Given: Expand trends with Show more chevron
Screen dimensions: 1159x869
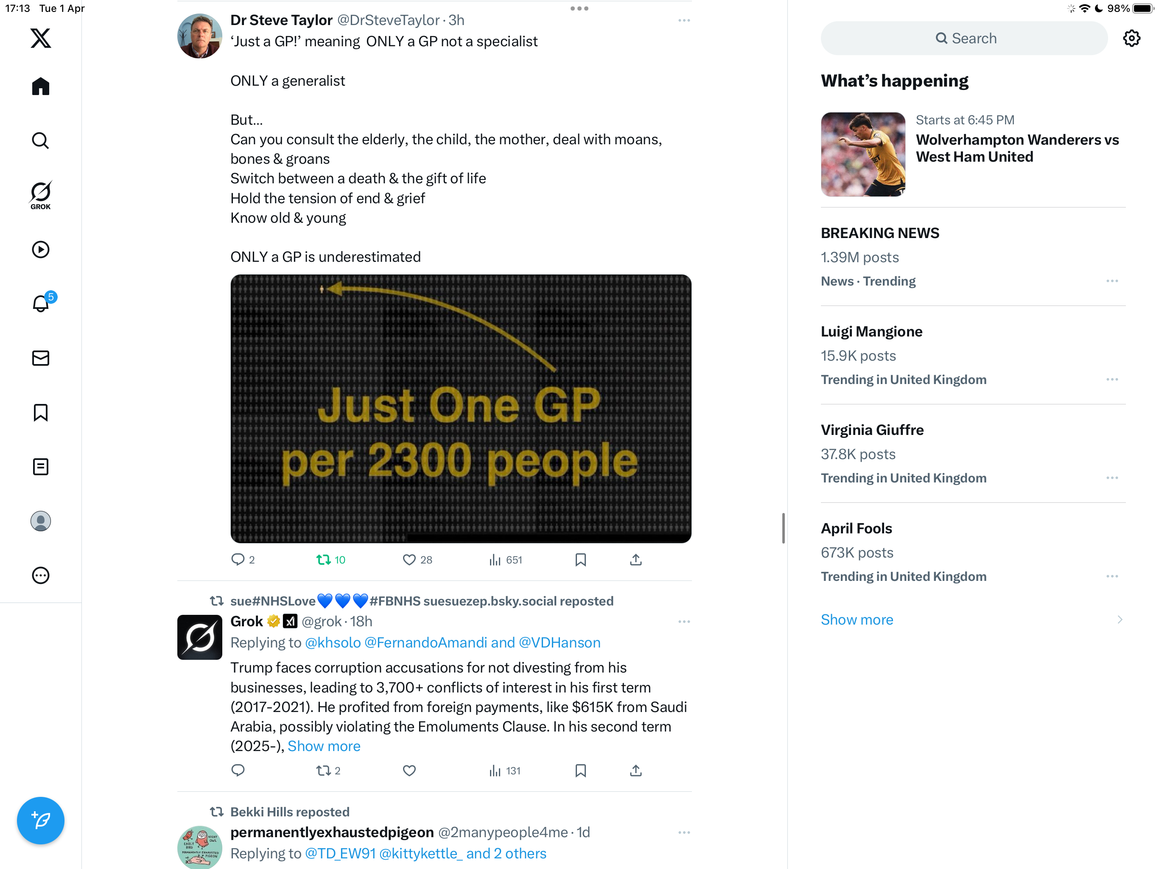Looking at the screenshot, I should click(1120, 620).
